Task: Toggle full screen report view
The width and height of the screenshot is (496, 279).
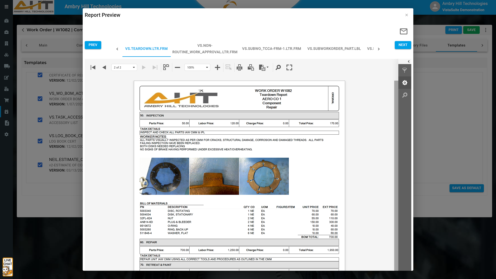Action: [289, 67]
